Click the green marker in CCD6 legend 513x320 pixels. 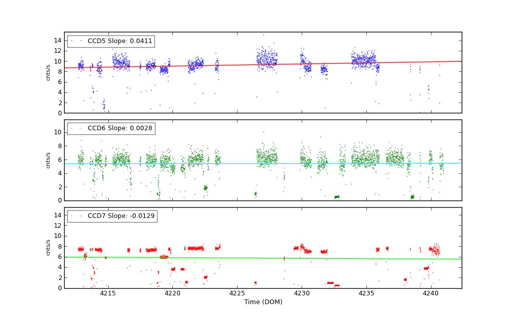(72, 128)
